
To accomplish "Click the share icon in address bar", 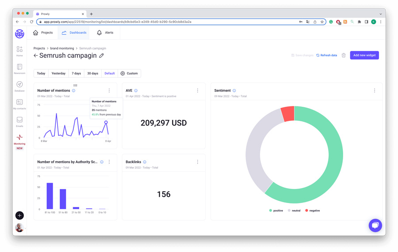I will pos(315,22).
